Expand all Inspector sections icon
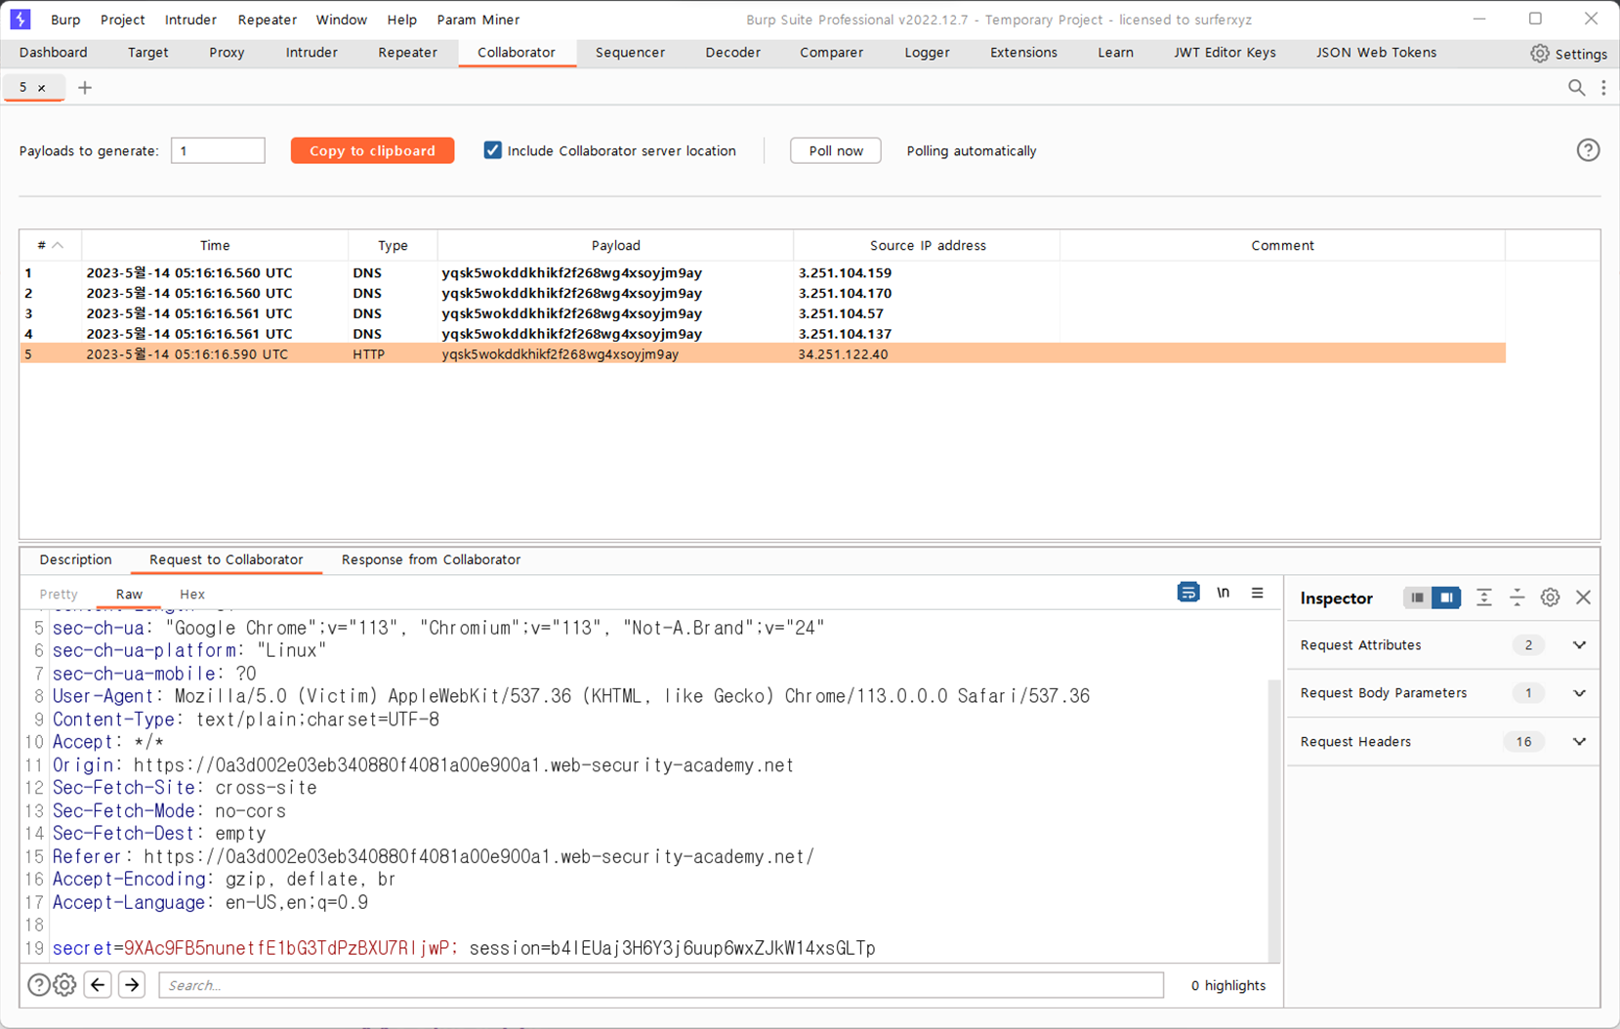 point(1483,597)
